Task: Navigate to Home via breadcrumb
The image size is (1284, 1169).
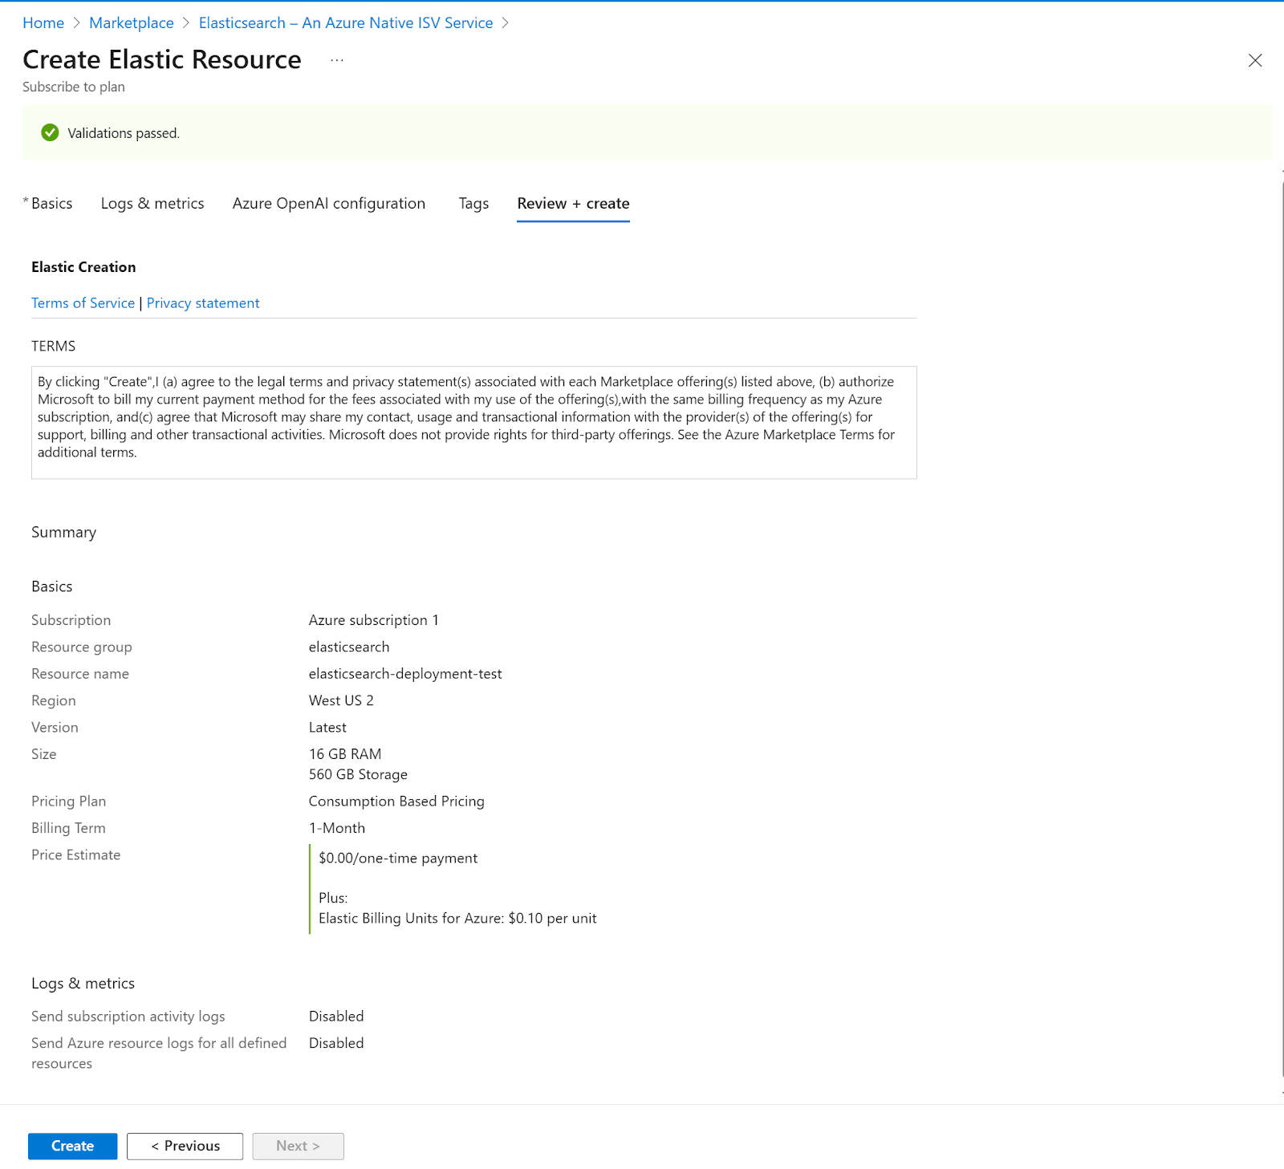Action: [43, 22]
